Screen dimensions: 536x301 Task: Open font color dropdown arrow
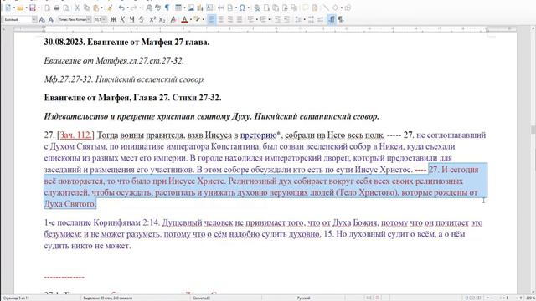191,19
